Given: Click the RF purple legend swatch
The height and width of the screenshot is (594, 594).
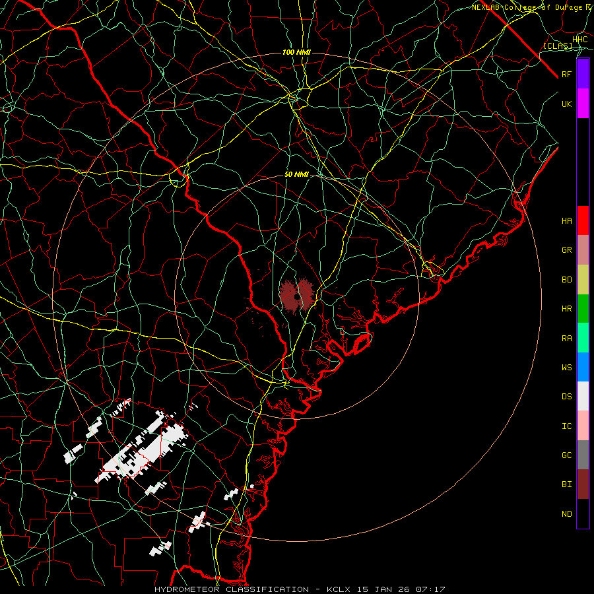Looking at the screenshot, I should click(583, 74).
